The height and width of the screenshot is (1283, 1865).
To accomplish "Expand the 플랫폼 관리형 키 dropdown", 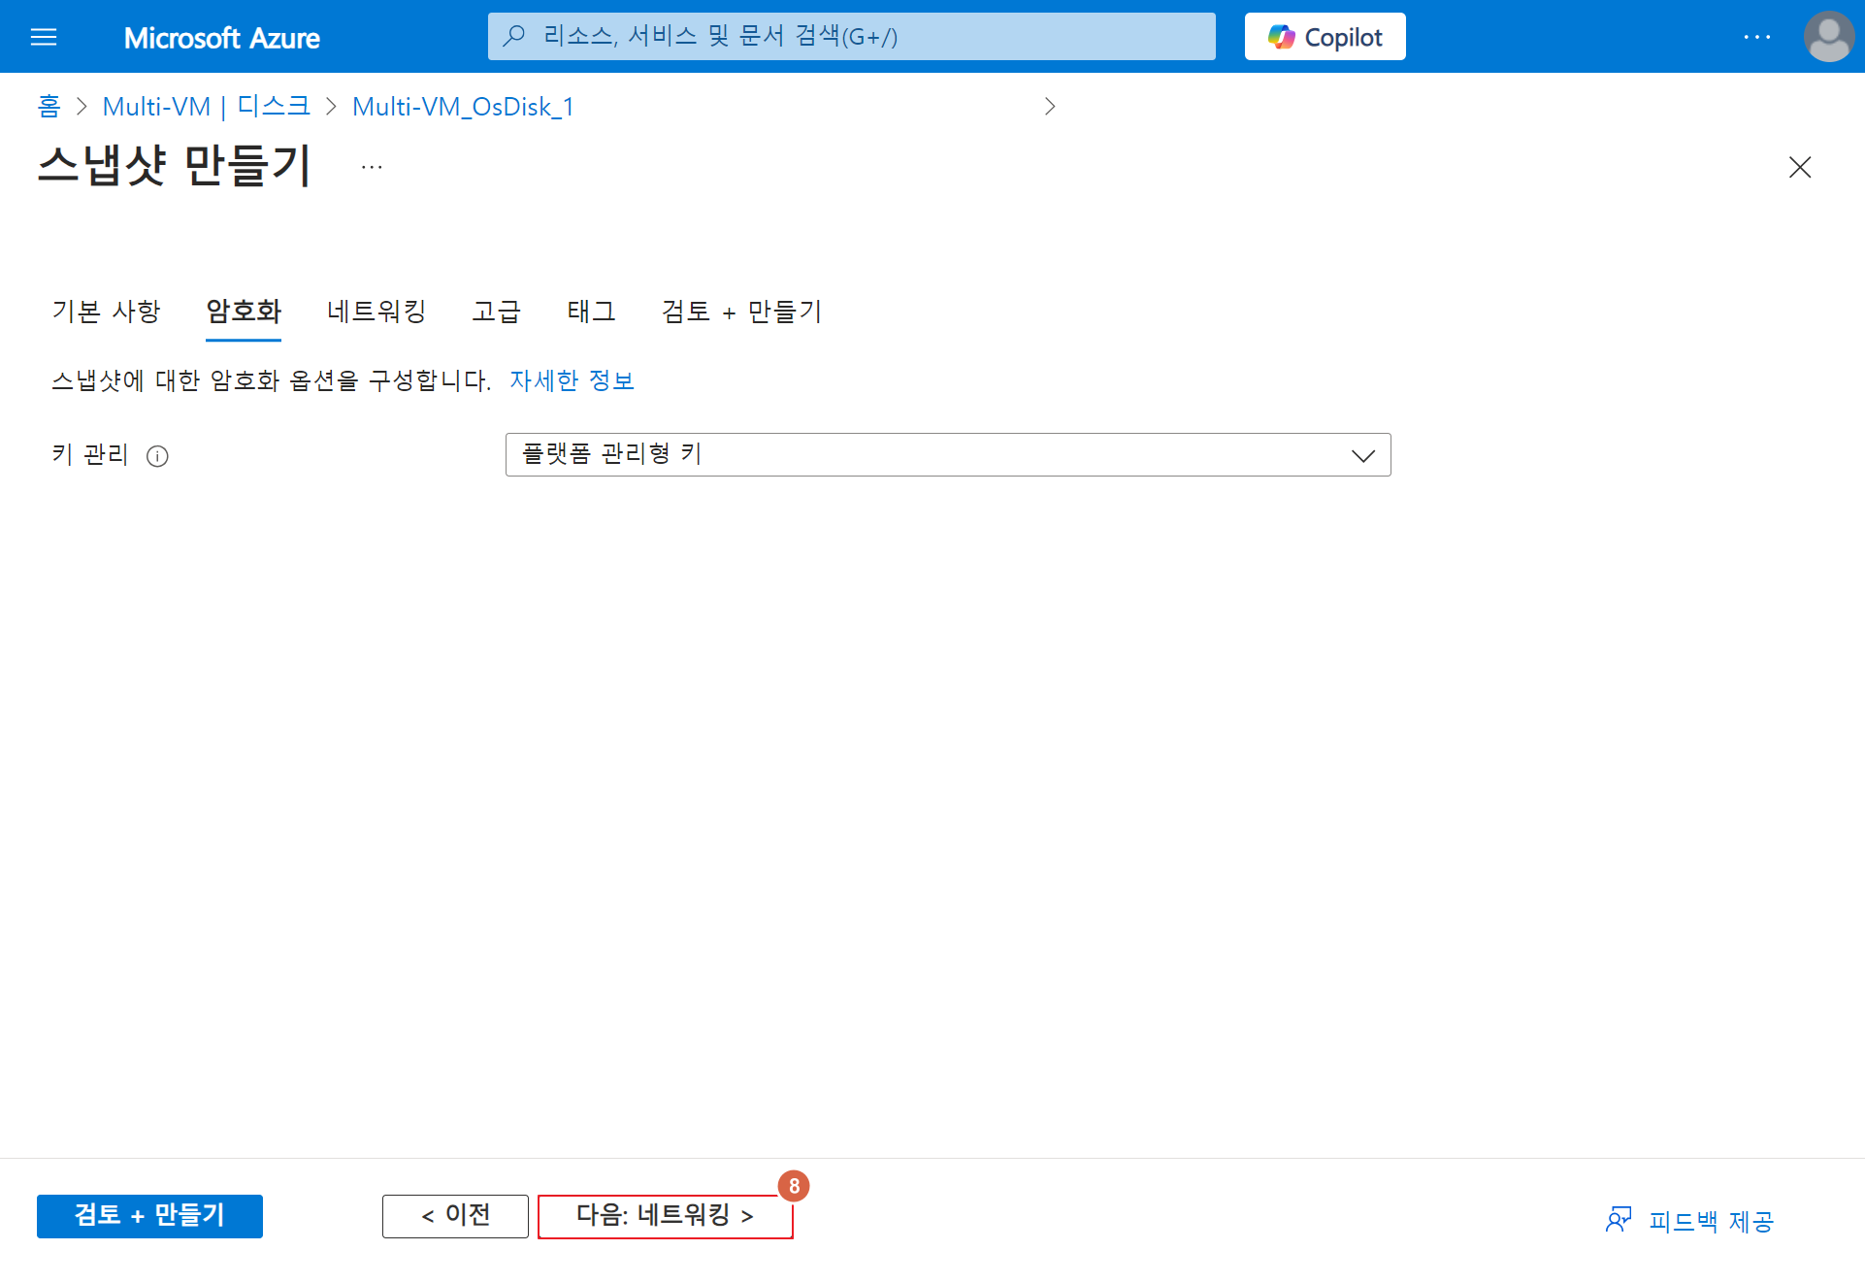I will [947, 454].
